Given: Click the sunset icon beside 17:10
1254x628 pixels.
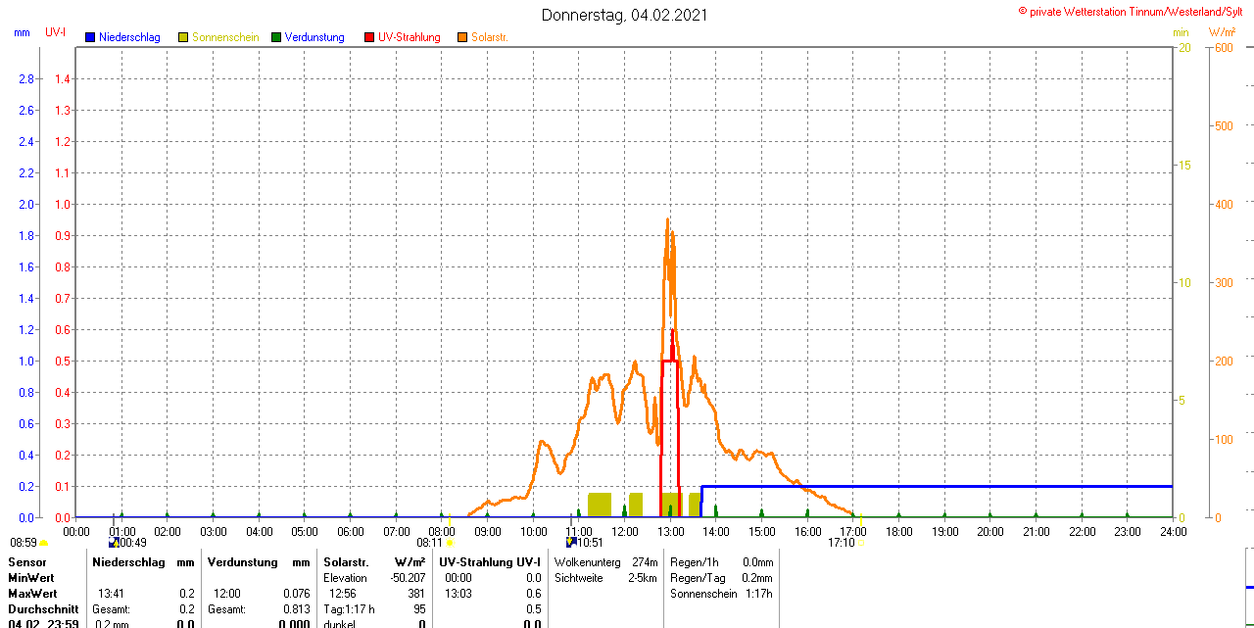Looking at the screenshot, I should pos(861,542).
